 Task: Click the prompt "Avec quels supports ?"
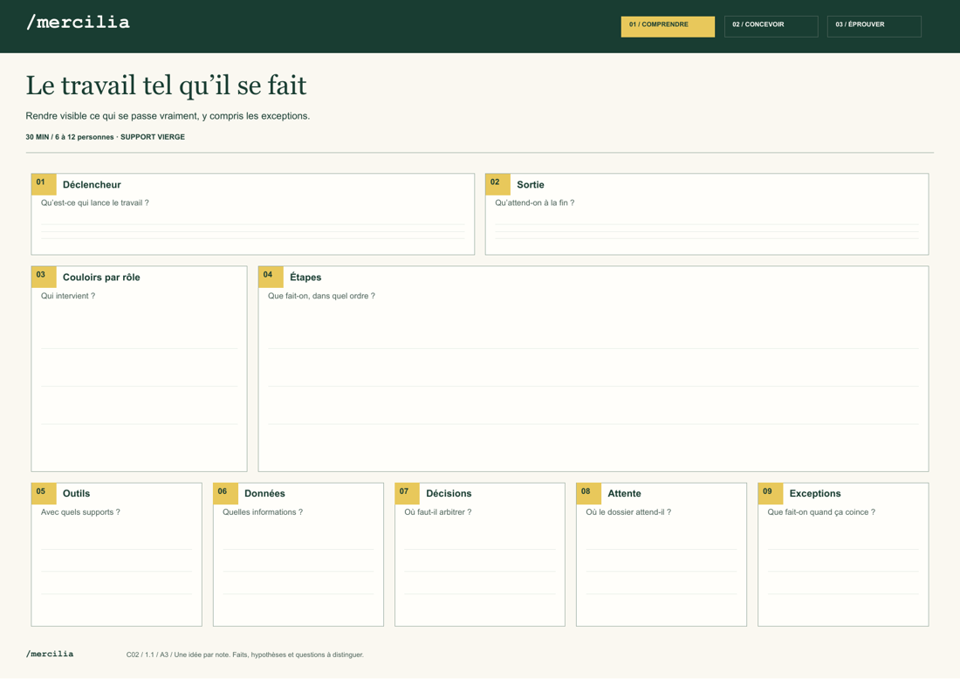point(80,511)
